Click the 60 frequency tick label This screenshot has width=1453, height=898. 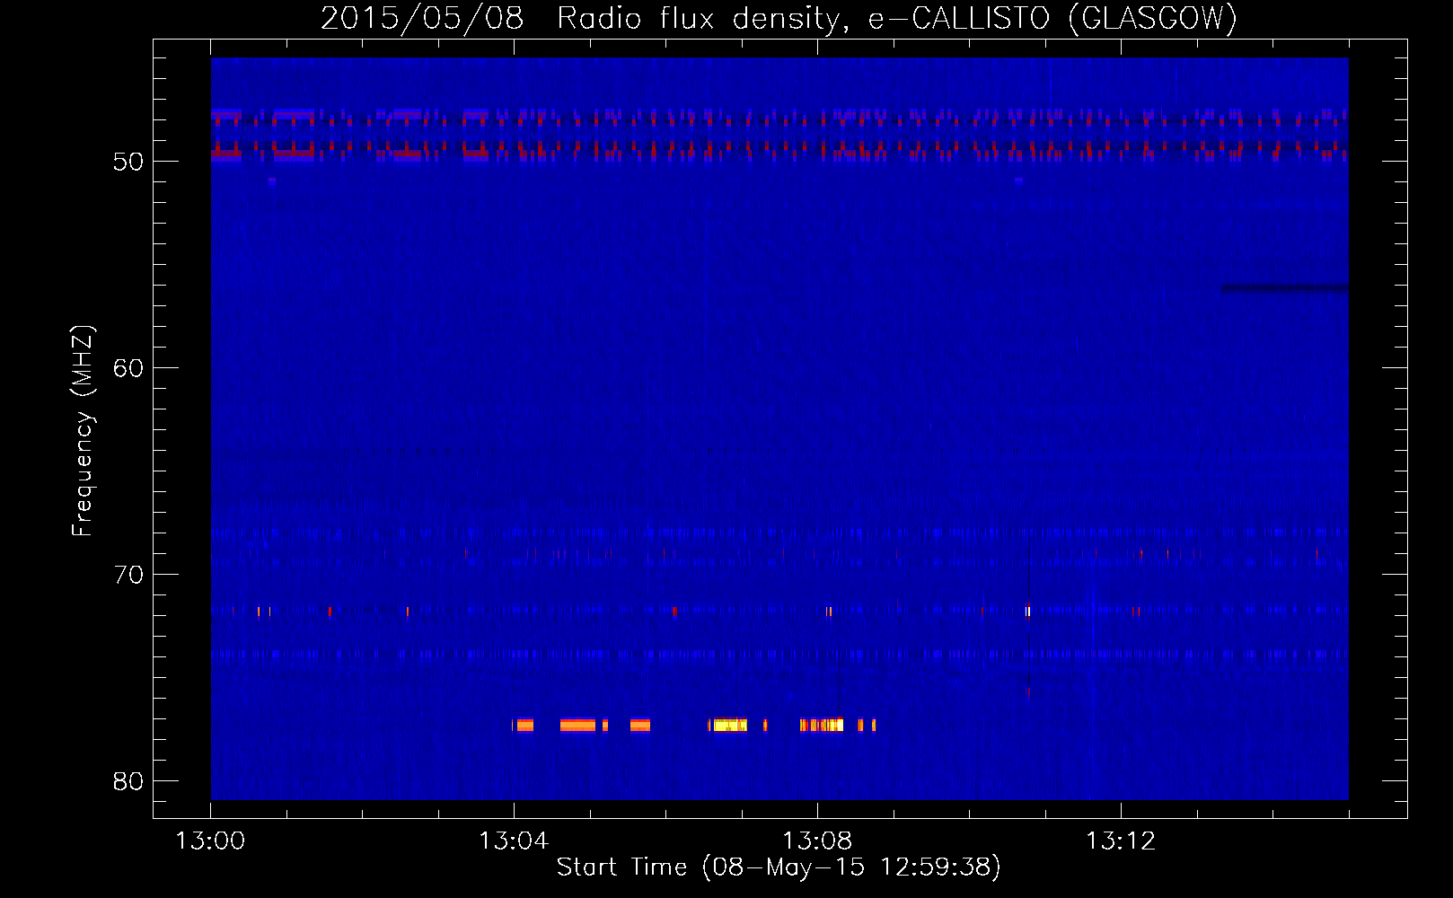click(x=128, y=368)
